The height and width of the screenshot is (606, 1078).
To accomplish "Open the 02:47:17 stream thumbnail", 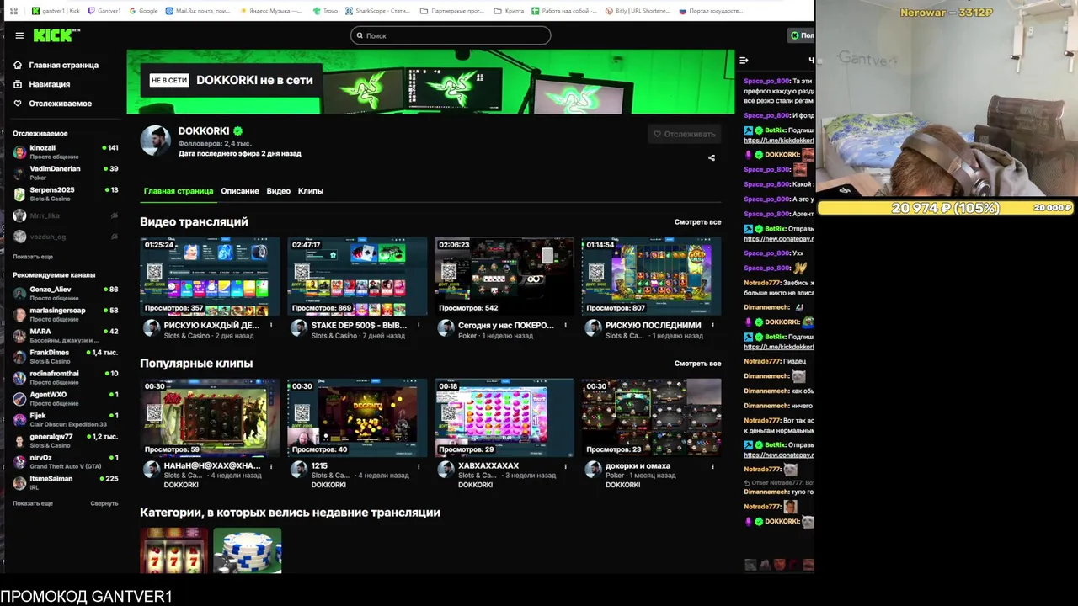I will pos(357,276).
